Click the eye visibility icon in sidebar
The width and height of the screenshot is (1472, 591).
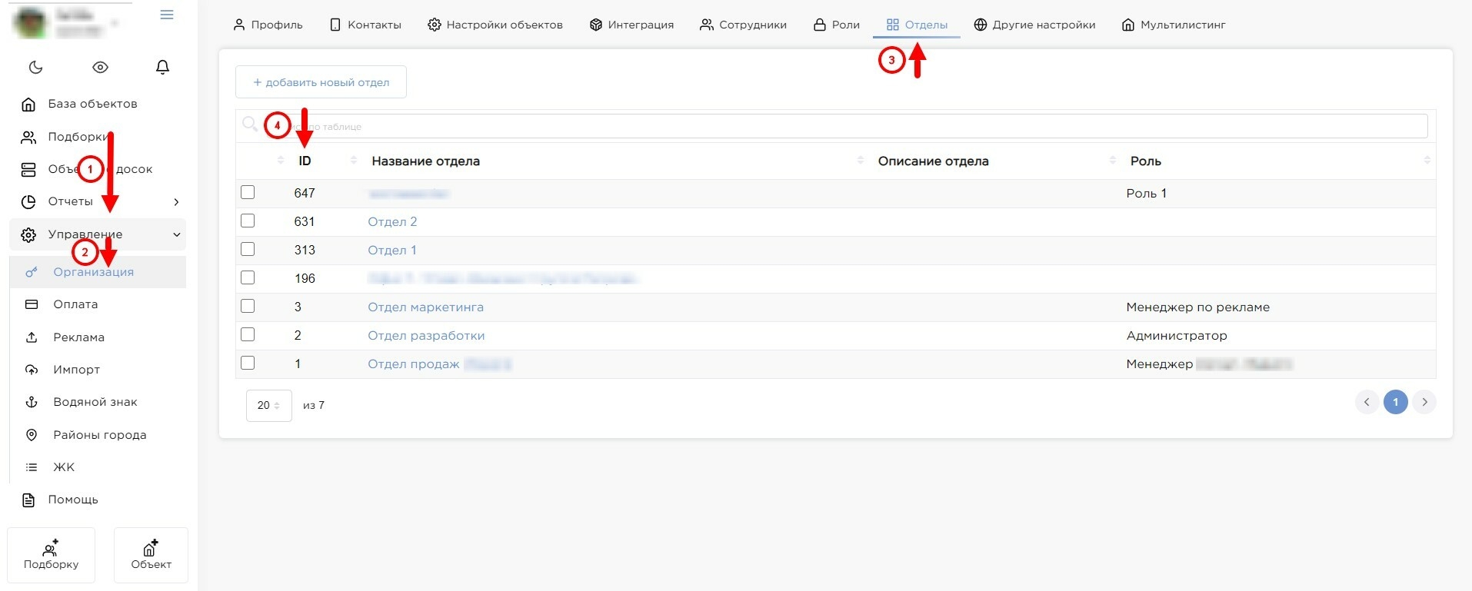click(100, 68)
